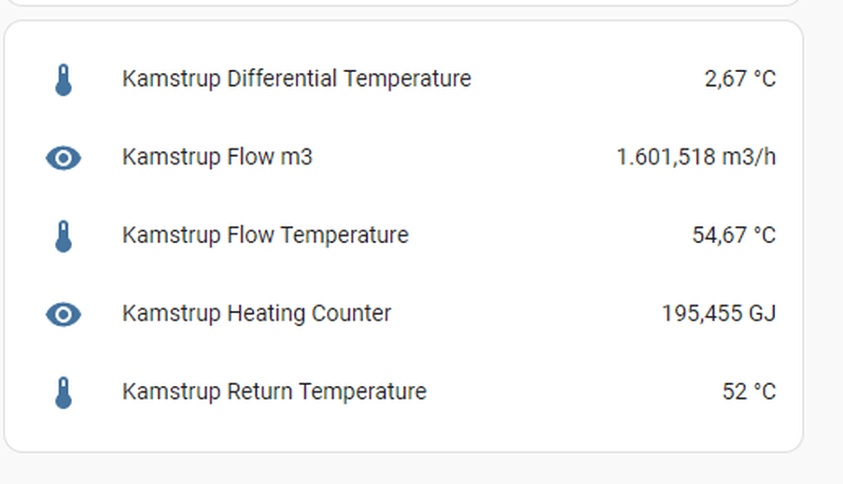This screenshot has height=484, width=843.
Task: Open the Kamstrup Flow m3 entity
Action: pos(218,157)
